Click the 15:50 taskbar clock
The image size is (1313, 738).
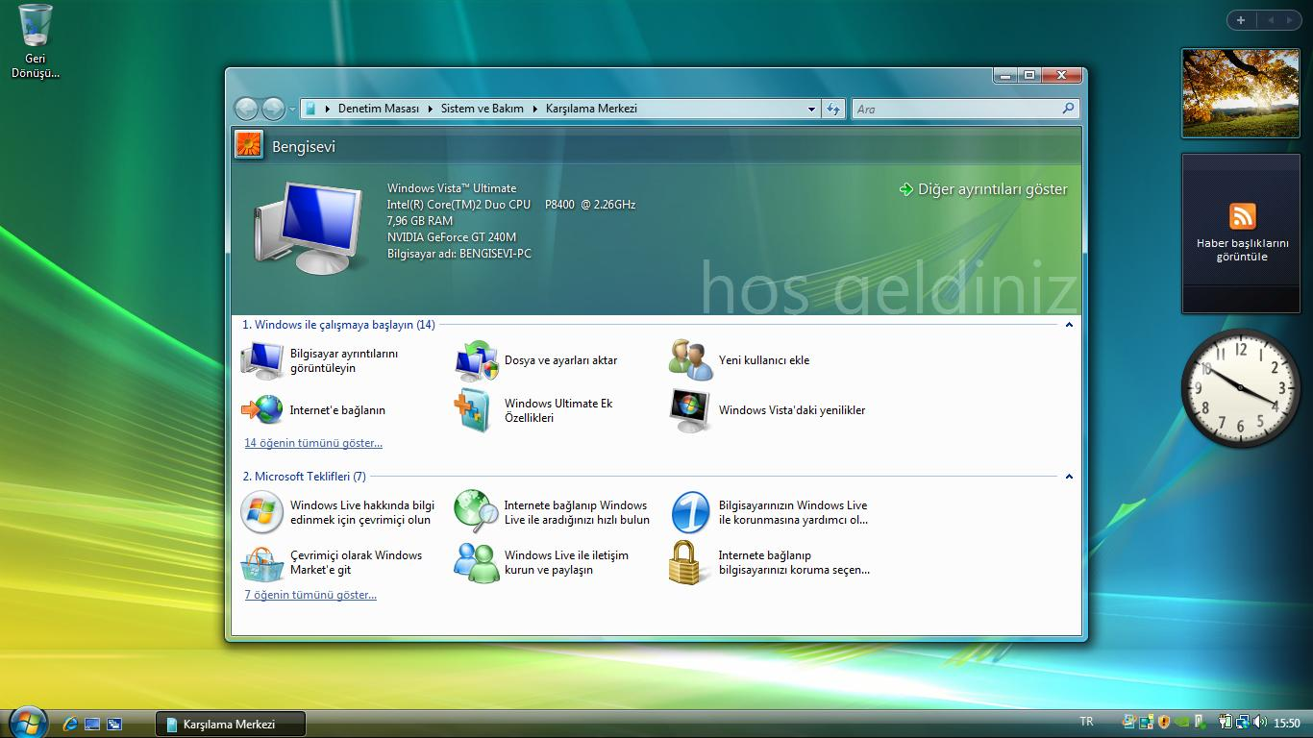[x=1287, y=724]
